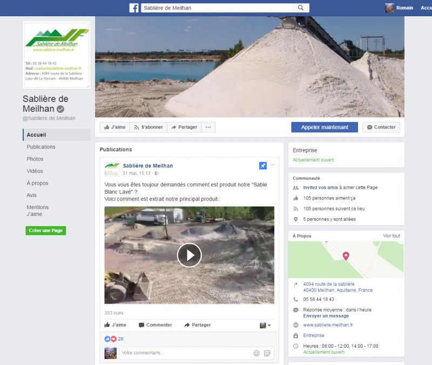Image resolution: width=432 pixels, height=365 pixels.
Task: Play the Sable Blanc Lavé video
Action: (x=189, y=255)
